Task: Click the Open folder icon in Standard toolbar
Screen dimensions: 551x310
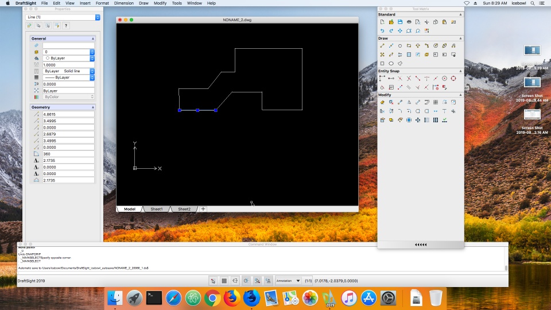Action: [391, 22]
